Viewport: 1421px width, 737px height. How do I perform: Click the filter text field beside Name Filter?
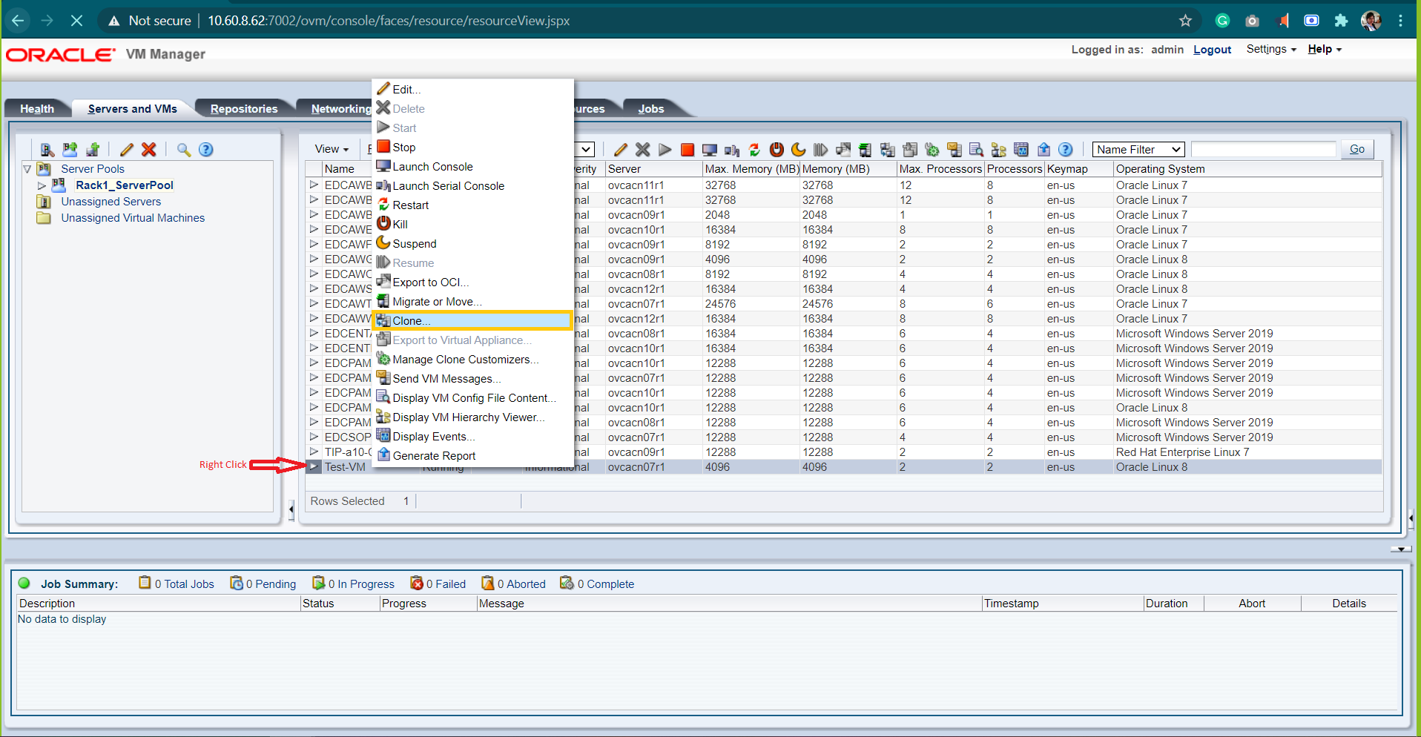point(1263,150)
